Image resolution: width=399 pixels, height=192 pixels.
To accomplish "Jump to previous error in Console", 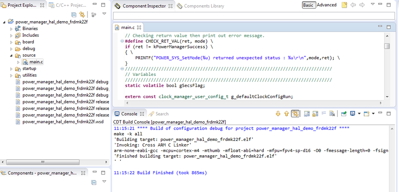I will click(x=286, y=113).
